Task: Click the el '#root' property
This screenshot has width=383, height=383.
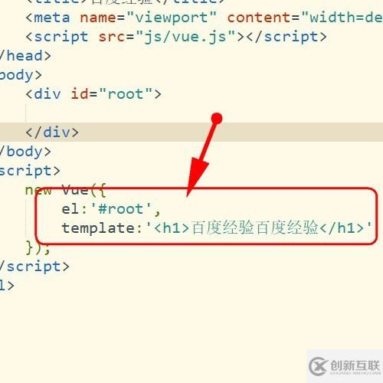Action: (111, 209)
